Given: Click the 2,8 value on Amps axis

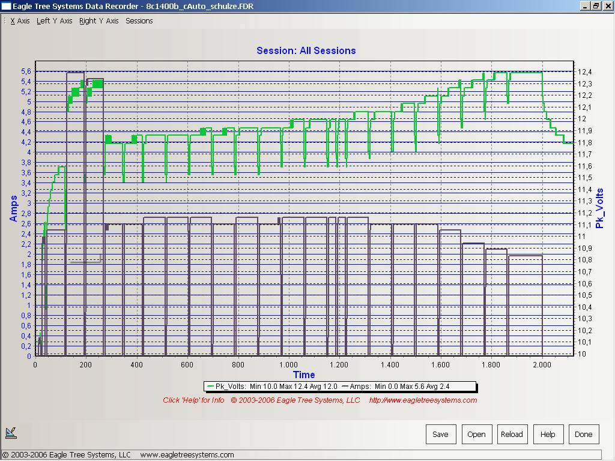Looking at the screenshot, I should [26, 213].
